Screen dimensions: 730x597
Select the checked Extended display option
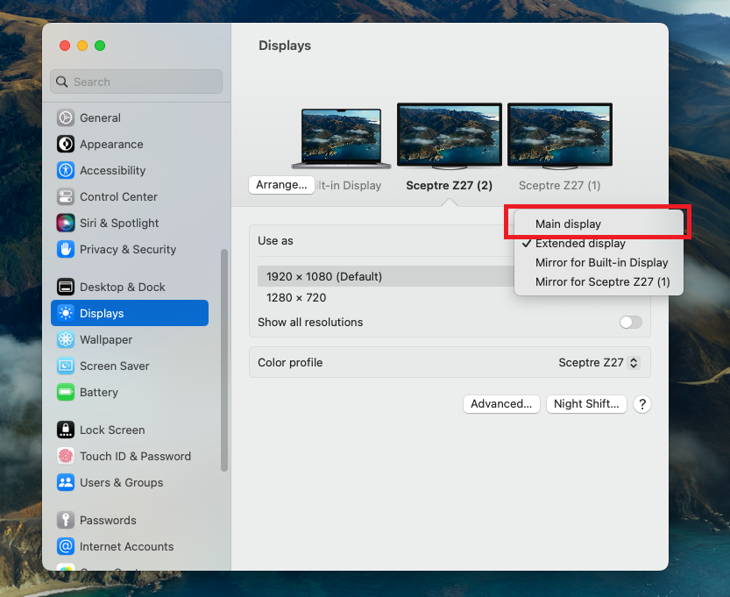pyautogui.click(x=580, y=244)
